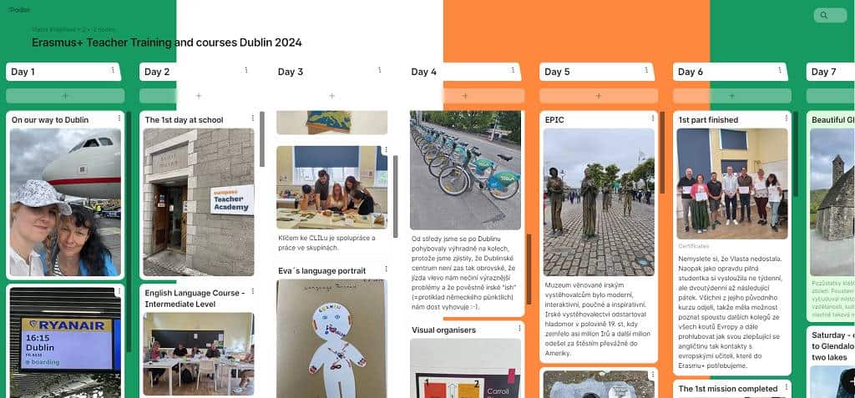Open options for Visual organisers post
The height and width of the screenshot is (398, 855).
coord(519,328)
